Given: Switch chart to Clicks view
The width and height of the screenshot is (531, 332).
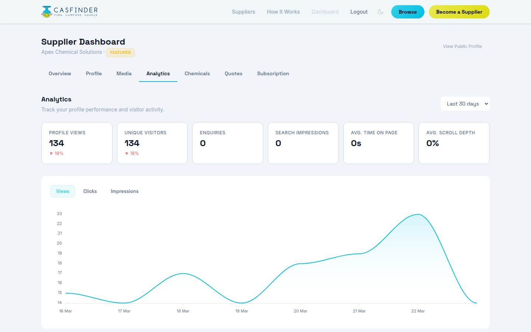Looking at the screenshot, I should 90,191.
